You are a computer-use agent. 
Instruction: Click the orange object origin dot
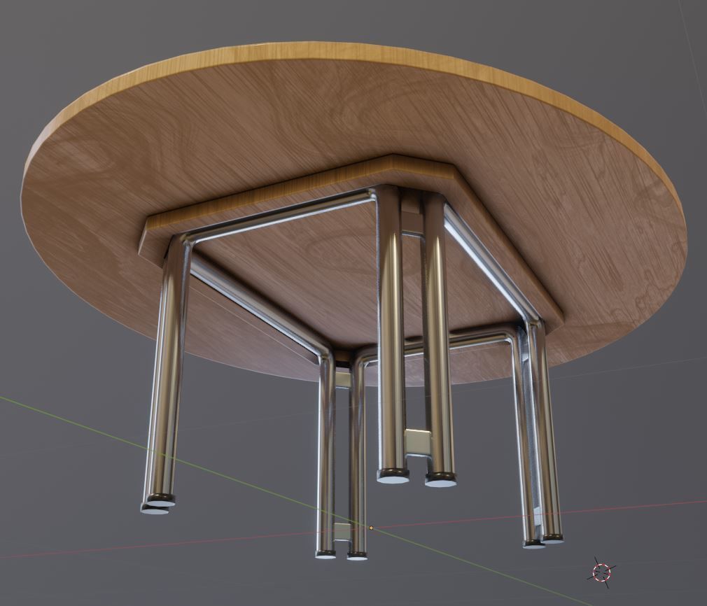pos(371,528)
